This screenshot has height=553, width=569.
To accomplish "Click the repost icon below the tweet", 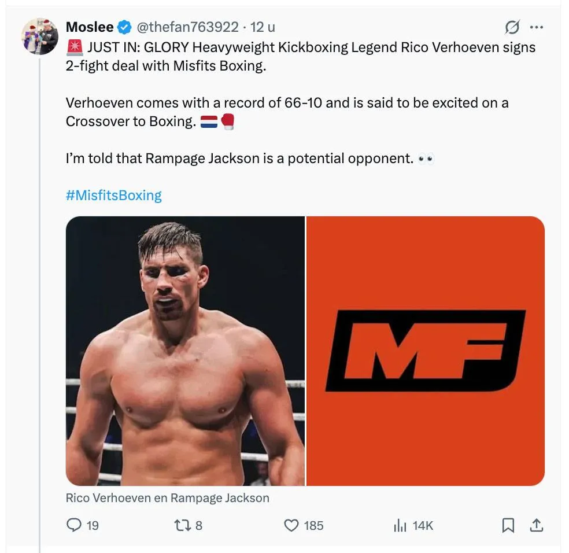I will tap(184, 526).
